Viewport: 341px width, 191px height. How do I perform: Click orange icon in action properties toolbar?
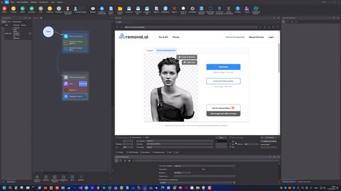[x=129, y=160]
